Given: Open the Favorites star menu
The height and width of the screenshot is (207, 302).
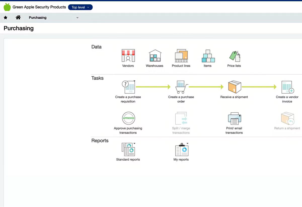Looking at the screenshot, I should pos(6,18).
